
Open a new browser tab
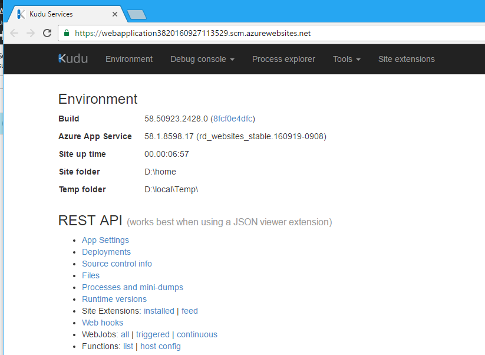tap(136, 14)
